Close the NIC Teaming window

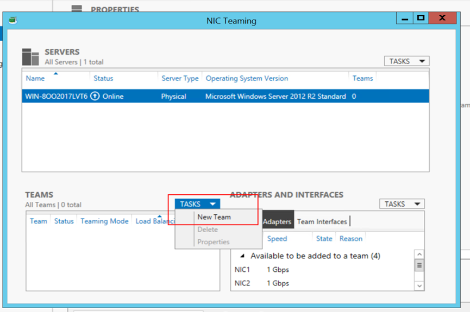[x=442, y=18]
